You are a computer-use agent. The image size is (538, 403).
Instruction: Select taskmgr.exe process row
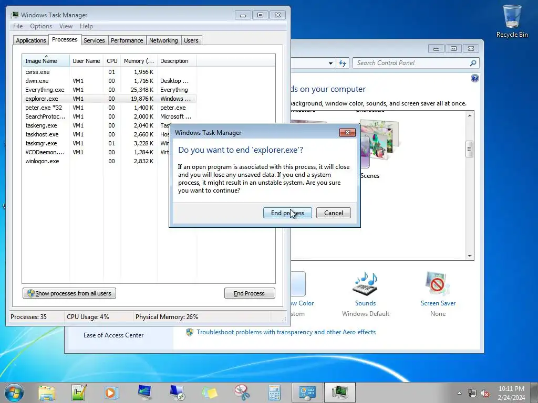tap(96, 143)
